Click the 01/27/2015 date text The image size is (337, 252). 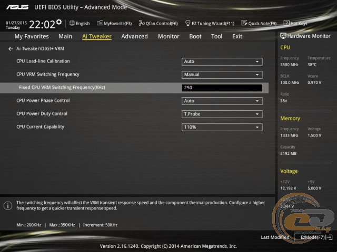tap(16, 23)
